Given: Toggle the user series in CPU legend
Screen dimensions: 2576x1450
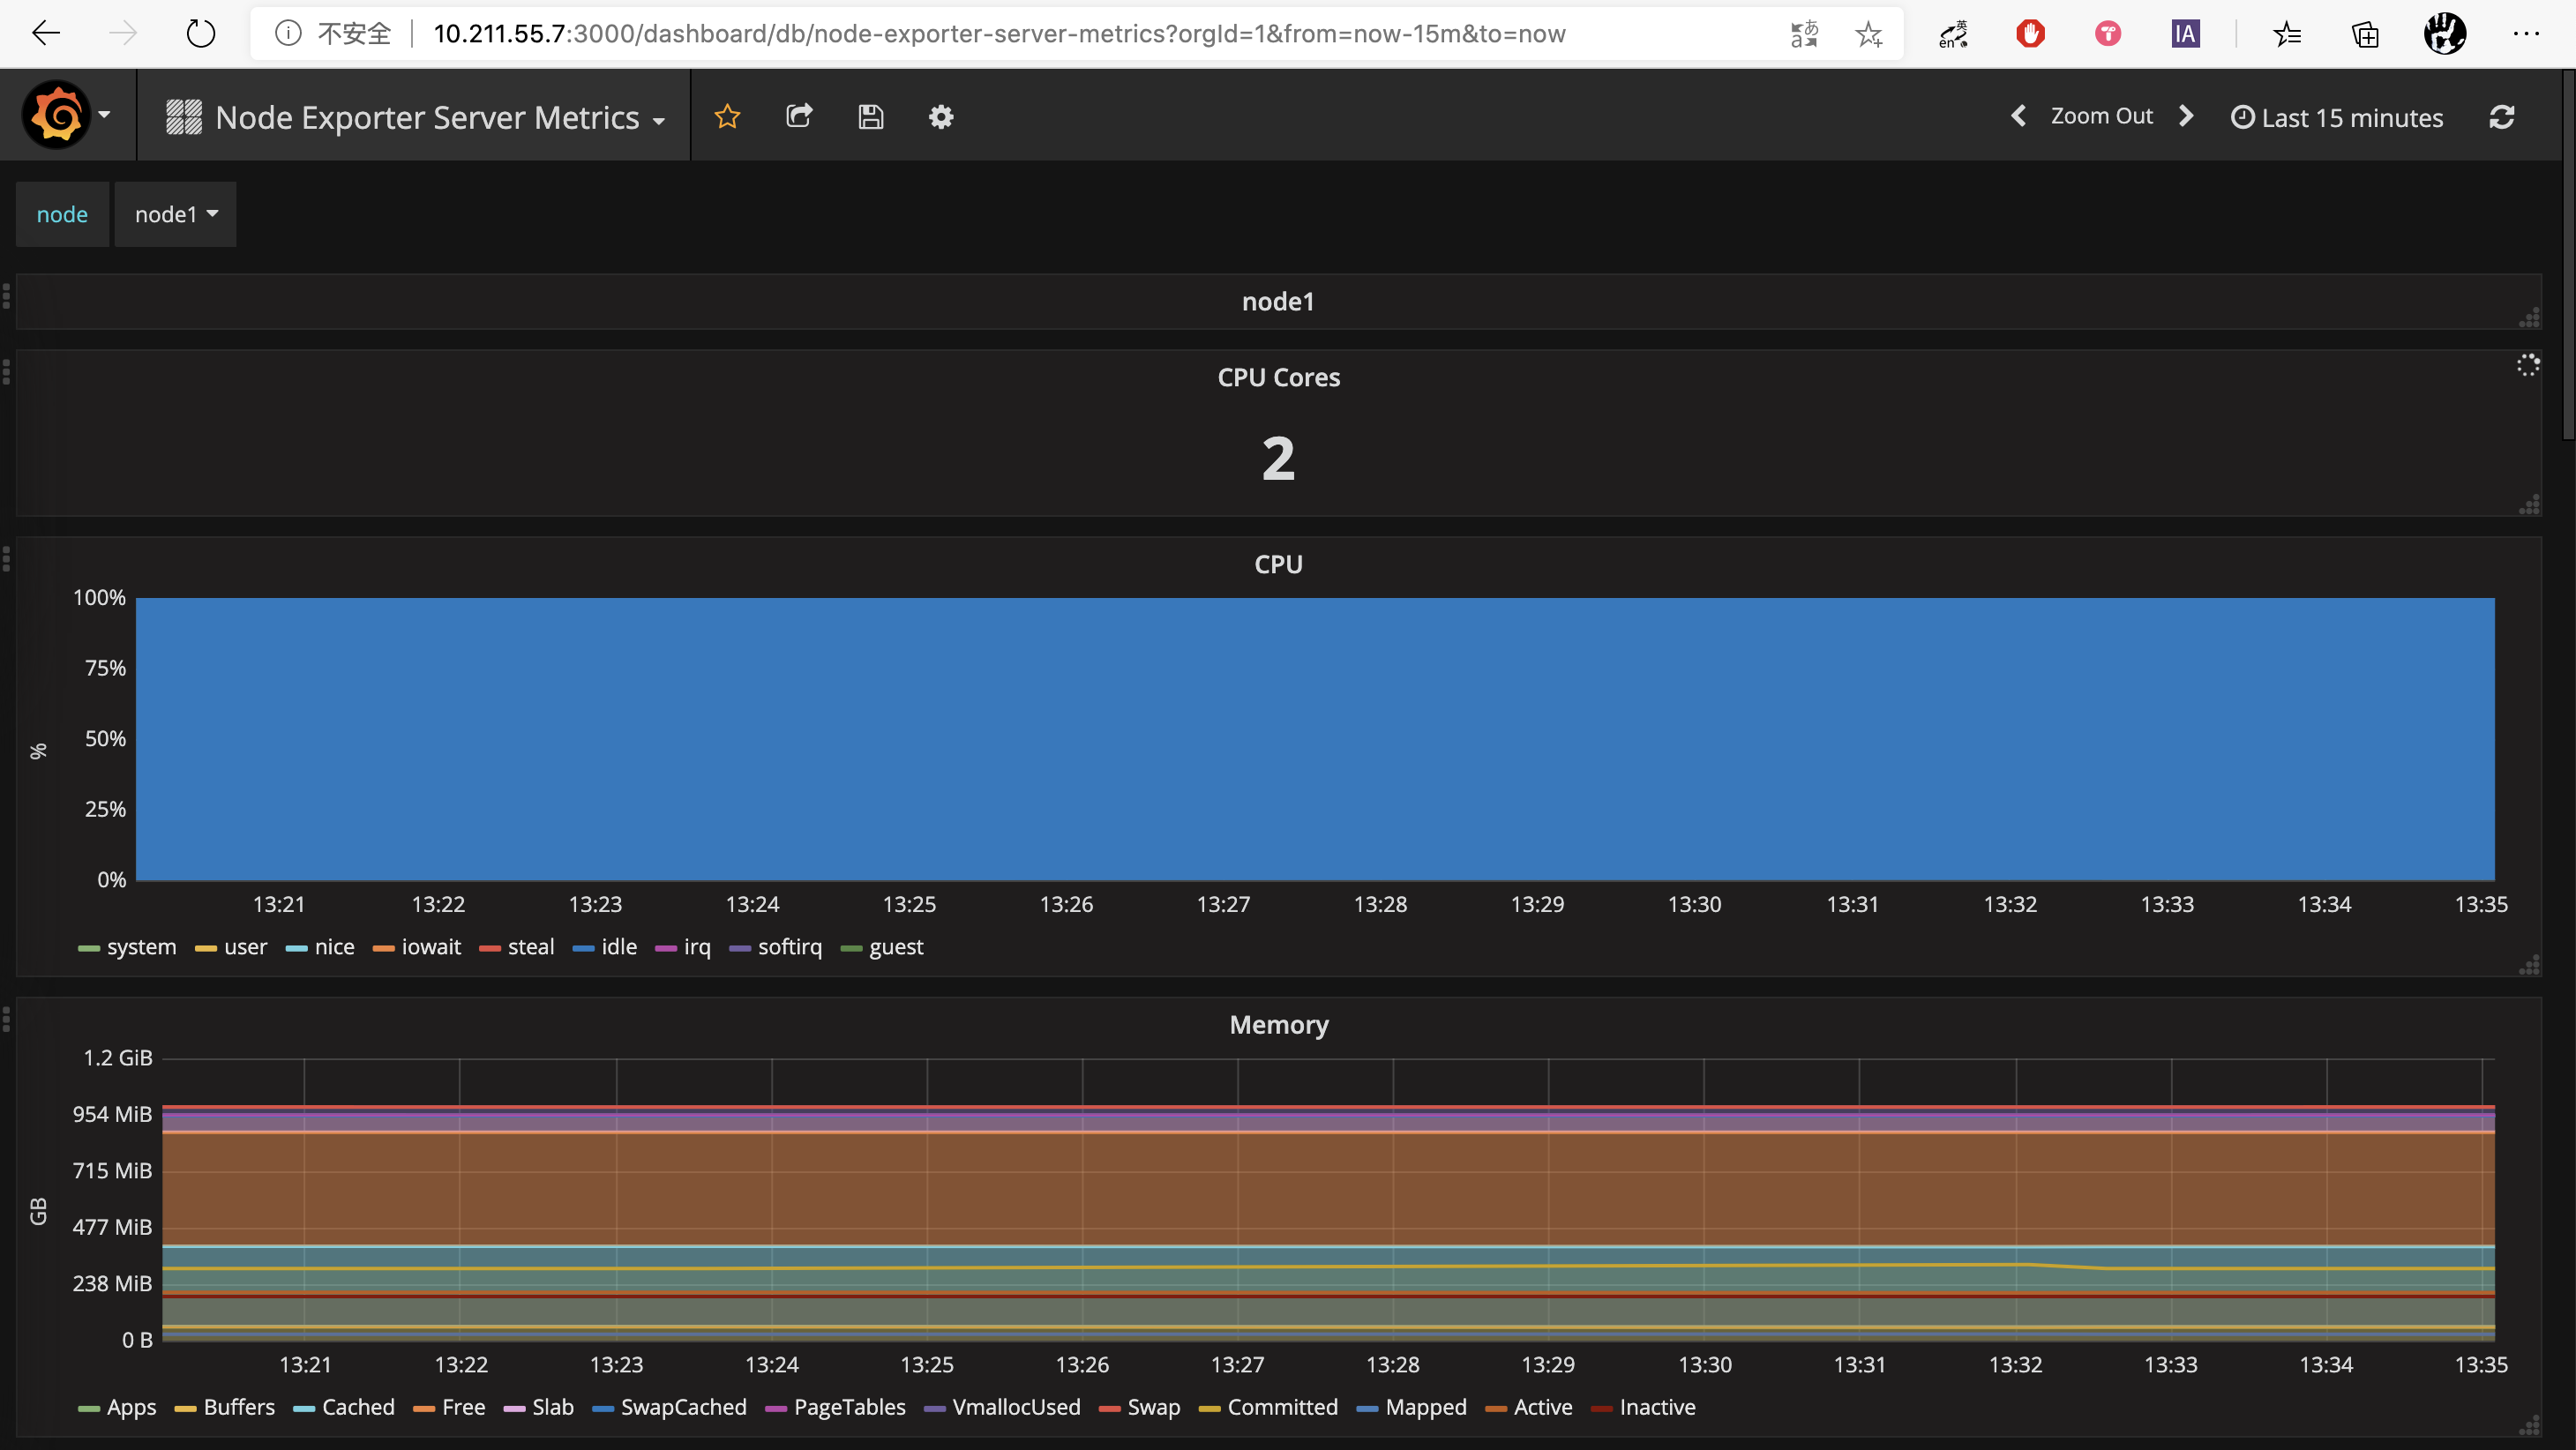Looking at the screenshot, I should pos(245,947).
